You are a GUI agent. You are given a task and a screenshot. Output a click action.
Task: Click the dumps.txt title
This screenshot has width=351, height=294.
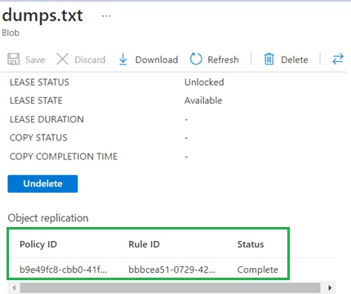pos(42,16)
